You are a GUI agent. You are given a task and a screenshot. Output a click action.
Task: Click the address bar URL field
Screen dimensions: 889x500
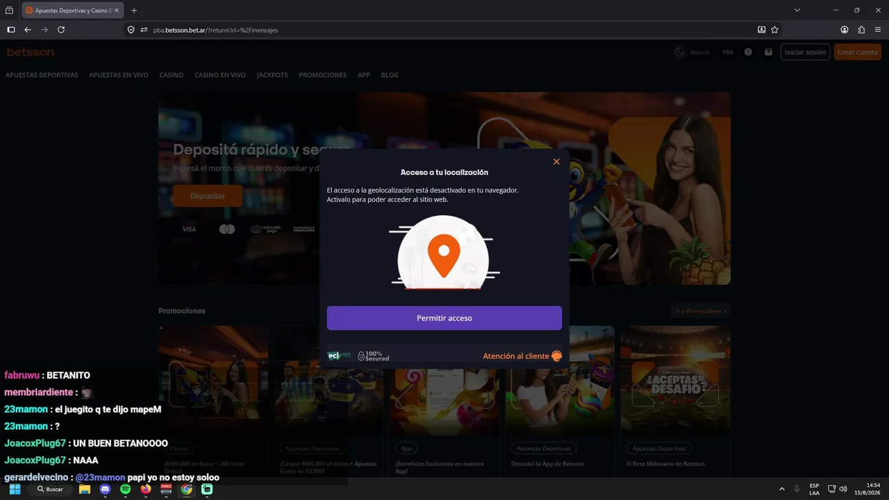tap(451, 30)
